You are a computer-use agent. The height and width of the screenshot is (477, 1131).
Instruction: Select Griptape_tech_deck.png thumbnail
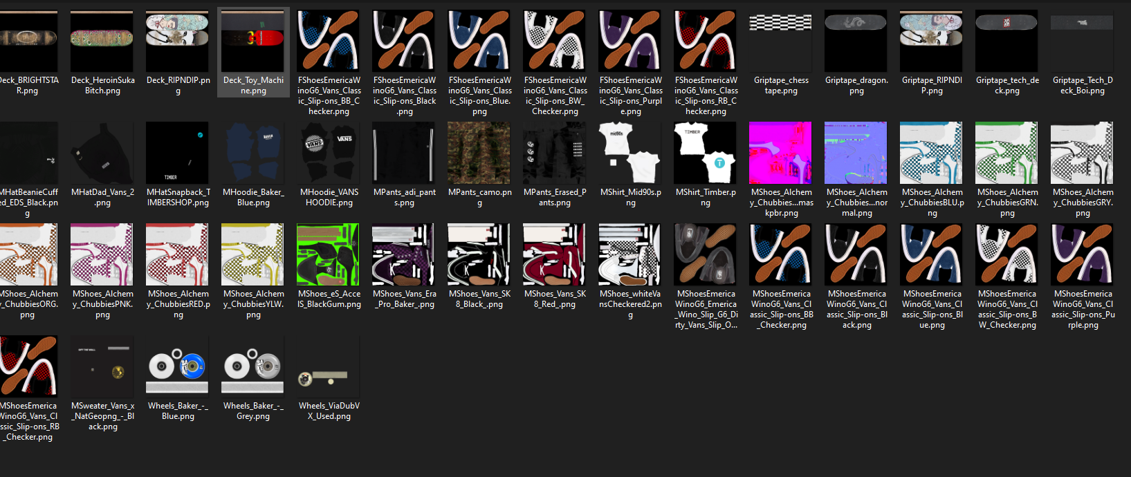(x=1007, y=41)
